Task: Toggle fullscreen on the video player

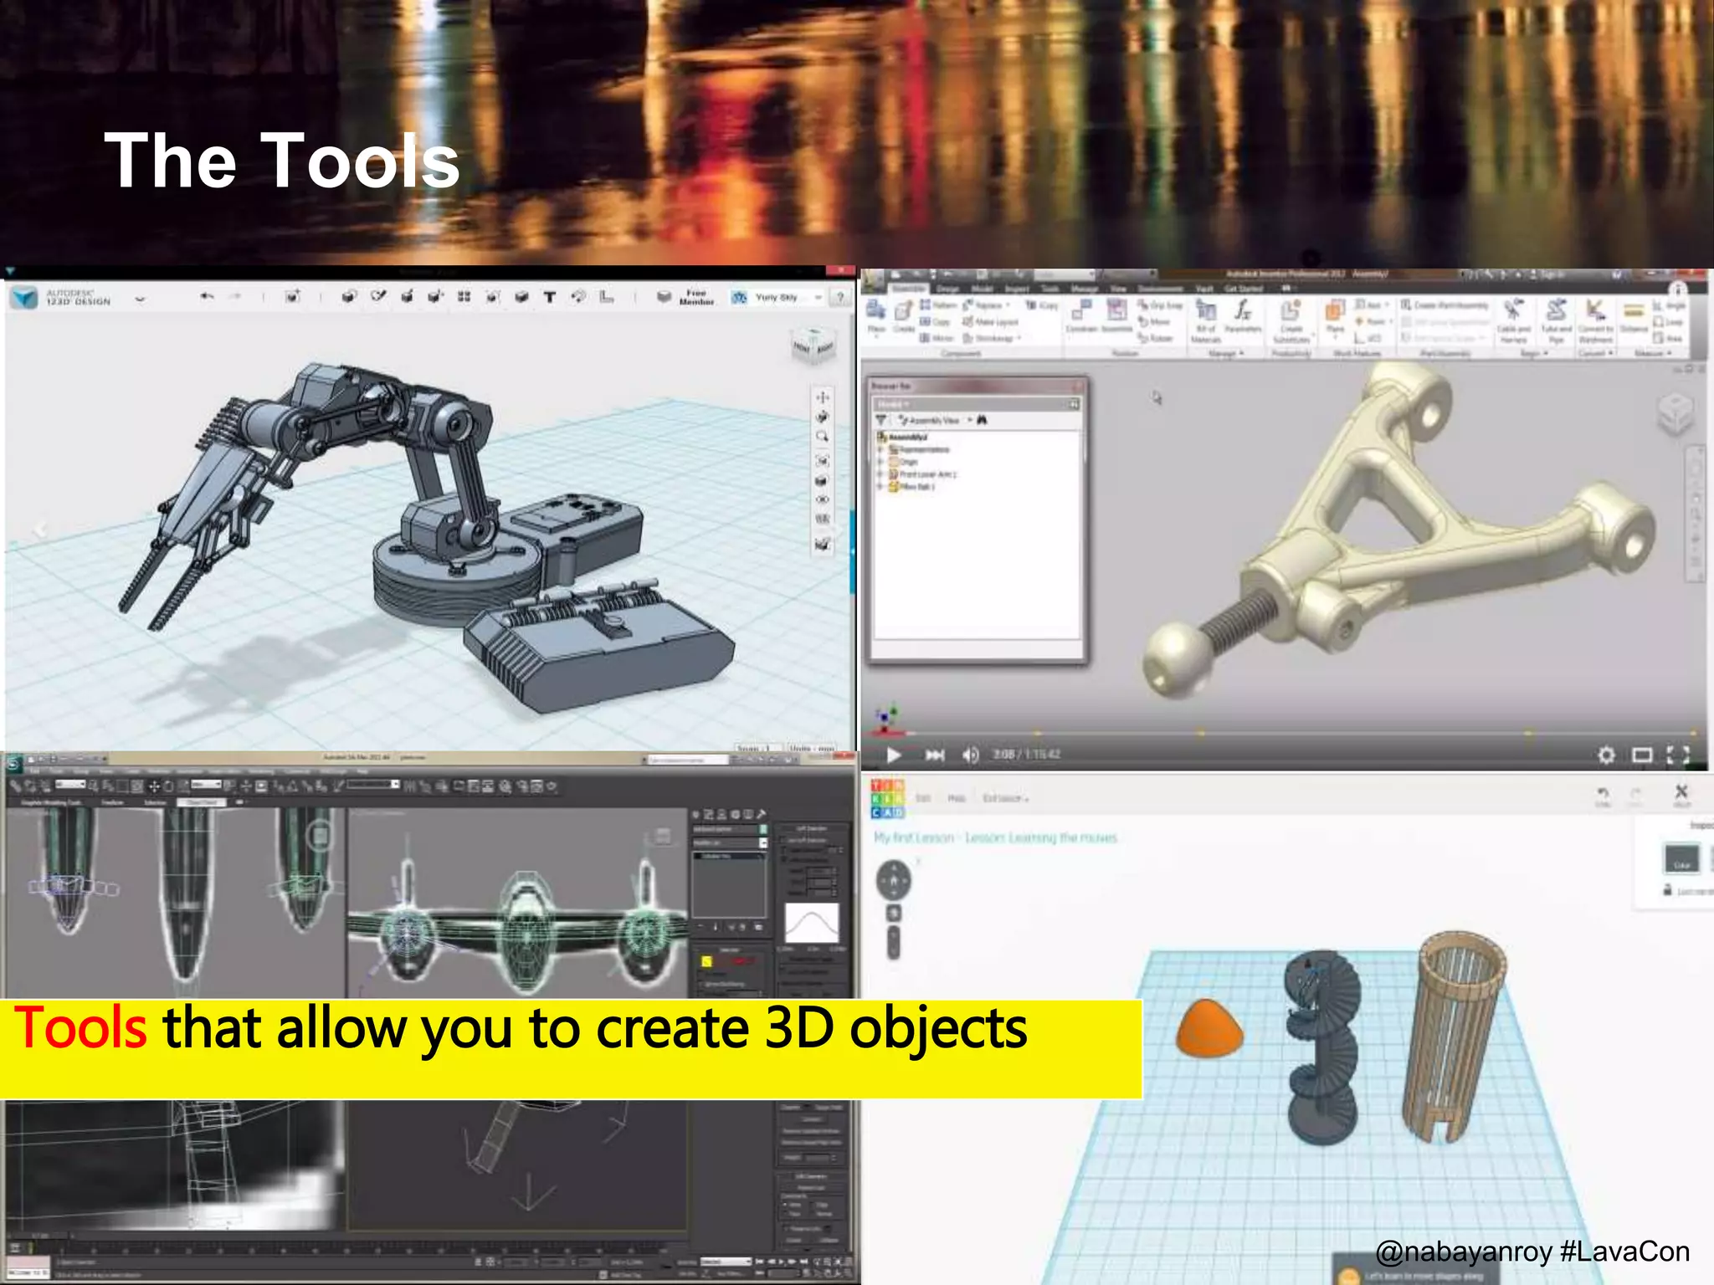Action: pos(1678,755)
